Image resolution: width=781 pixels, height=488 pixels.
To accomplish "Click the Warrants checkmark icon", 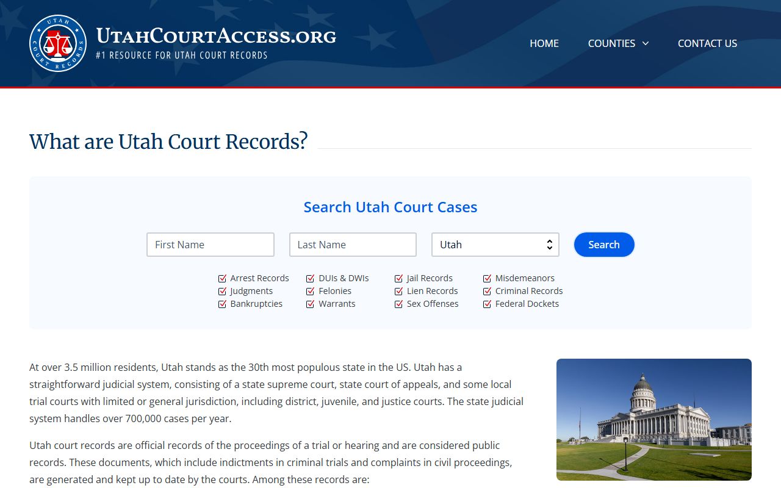I will [x=311, y=304].
